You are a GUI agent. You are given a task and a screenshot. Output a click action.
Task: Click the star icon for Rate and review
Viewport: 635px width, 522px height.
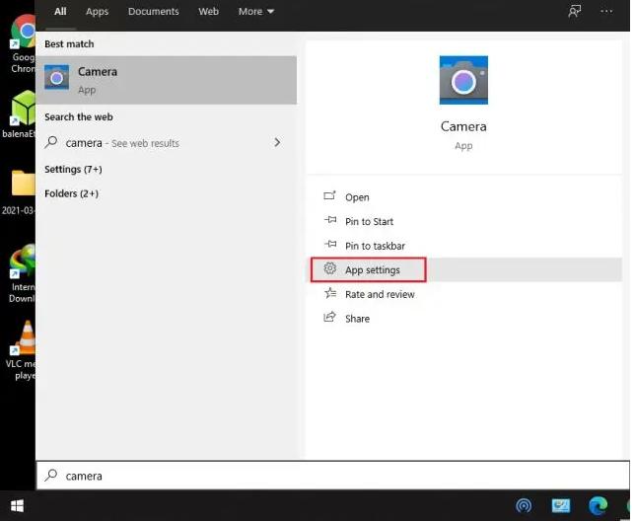[330, 293]
